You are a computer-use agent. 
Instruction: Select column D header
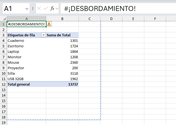click(111, 19)
